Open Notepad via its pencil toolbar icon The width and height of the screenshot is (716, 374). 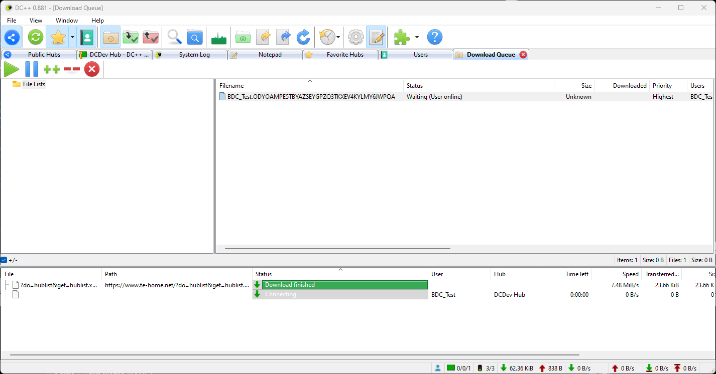pyautogui.click(x=377, y=37)
